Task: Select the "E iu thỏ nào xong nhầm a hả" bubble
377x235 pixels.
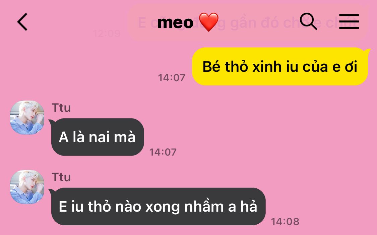Action: pyautogui.click(x=159, y=207)
